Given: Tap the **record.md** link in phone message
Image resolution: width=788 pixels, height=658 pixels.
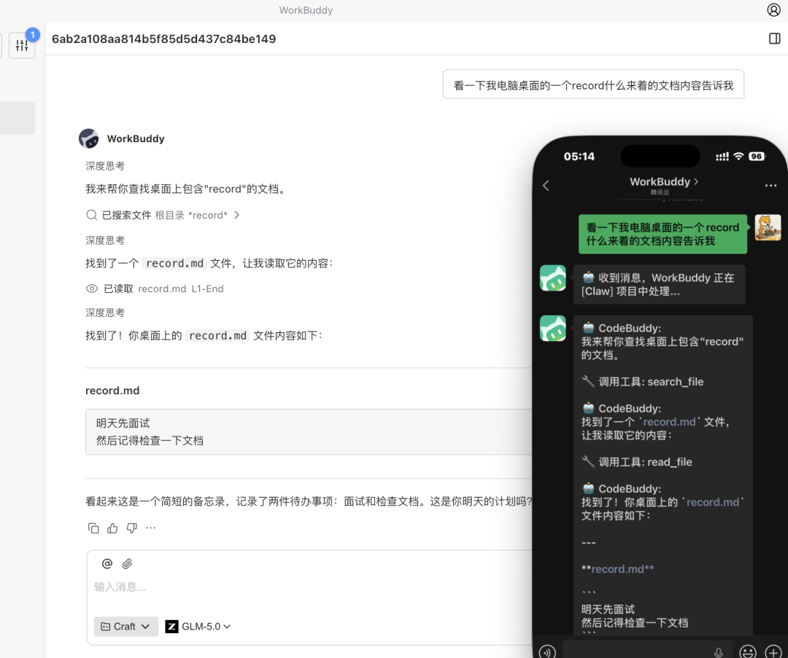Looking at the screenshot, I should point(618,569).
